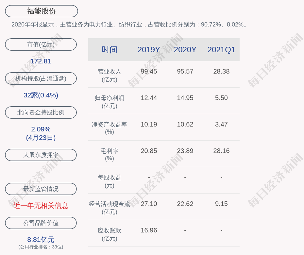Select the (4月23日) date text
Image resolution: width=304 pixels, height=255 pixels.
41,138
